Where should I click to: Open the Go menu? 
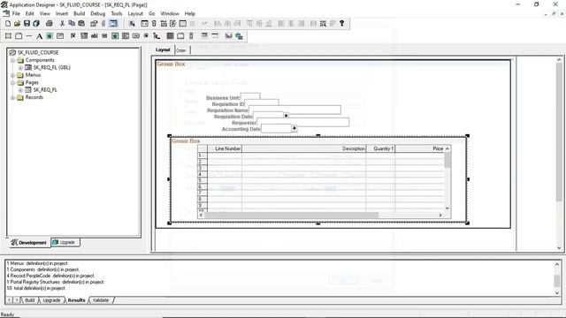151,14
